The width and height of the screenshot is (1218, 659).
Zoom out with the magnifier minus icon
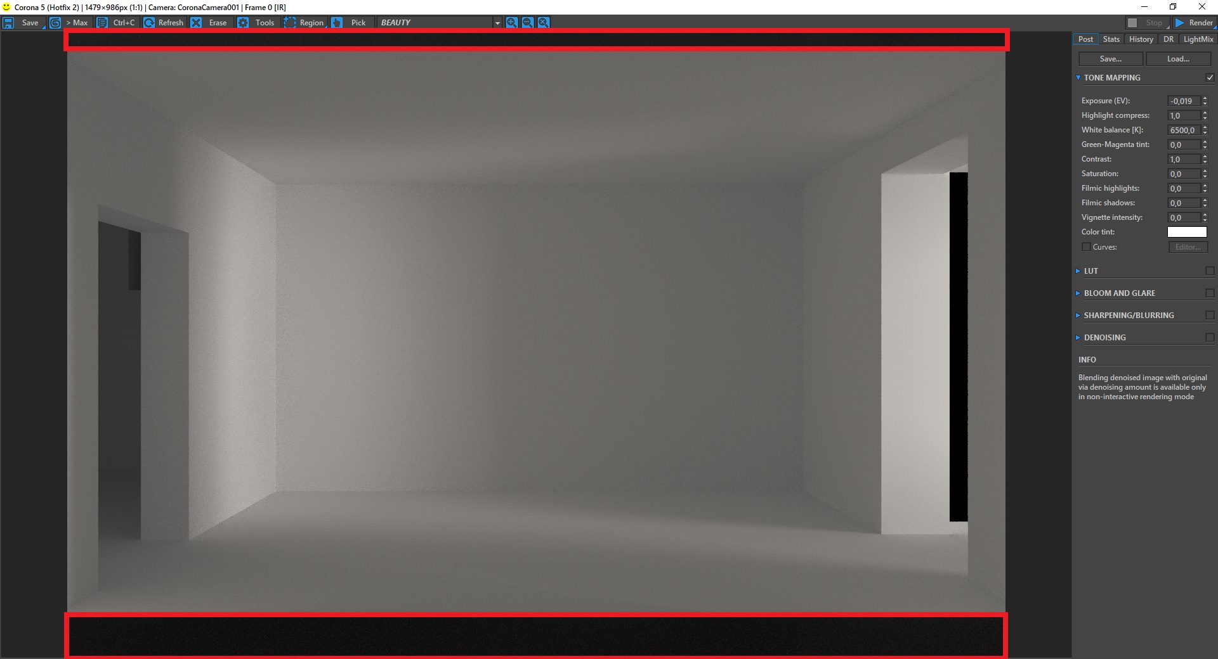(x=527, y=23)
